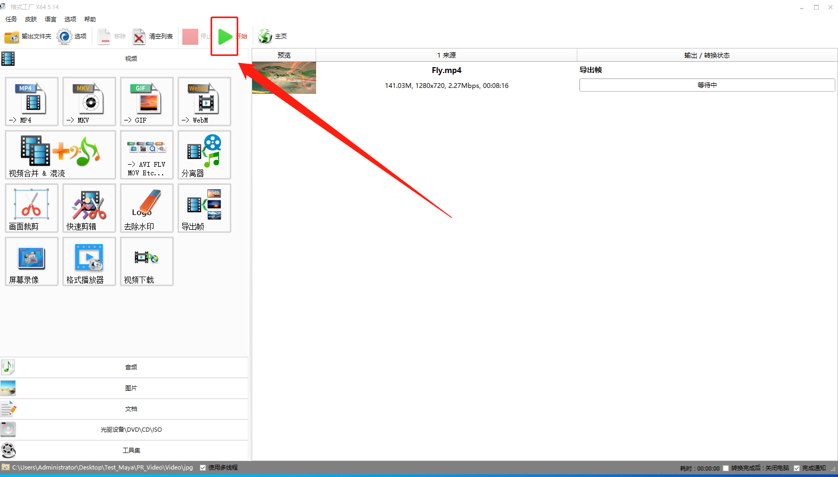Open the 选项 settings toolbar icon

click(72, 36)
